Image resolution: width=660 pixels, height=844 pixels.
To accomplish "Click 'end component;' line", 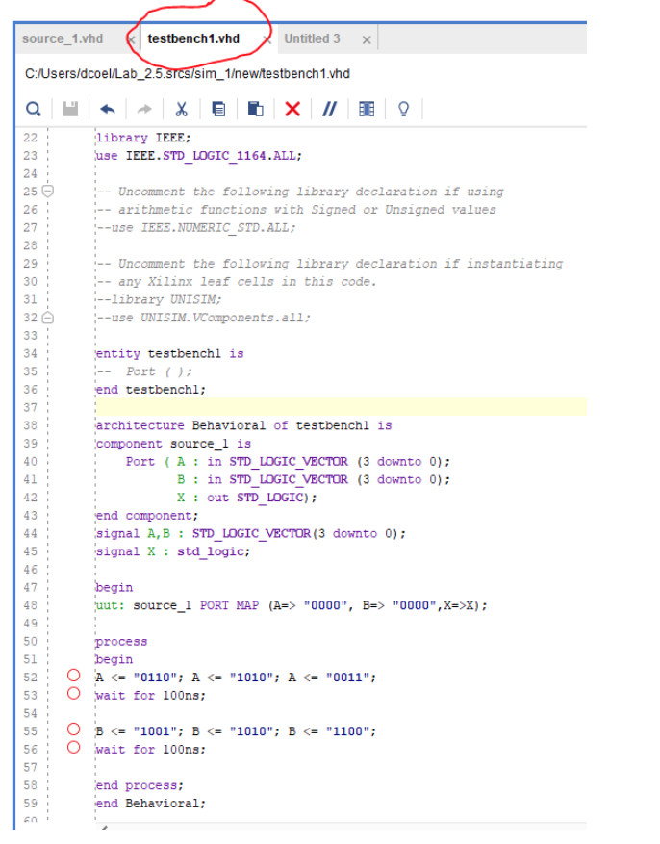I will click(147, 516).
